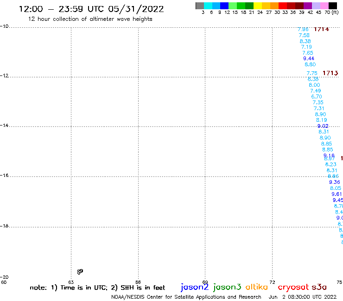343x301 pixels.
Task: Select the altika satellite legend label
Action: 257,287
